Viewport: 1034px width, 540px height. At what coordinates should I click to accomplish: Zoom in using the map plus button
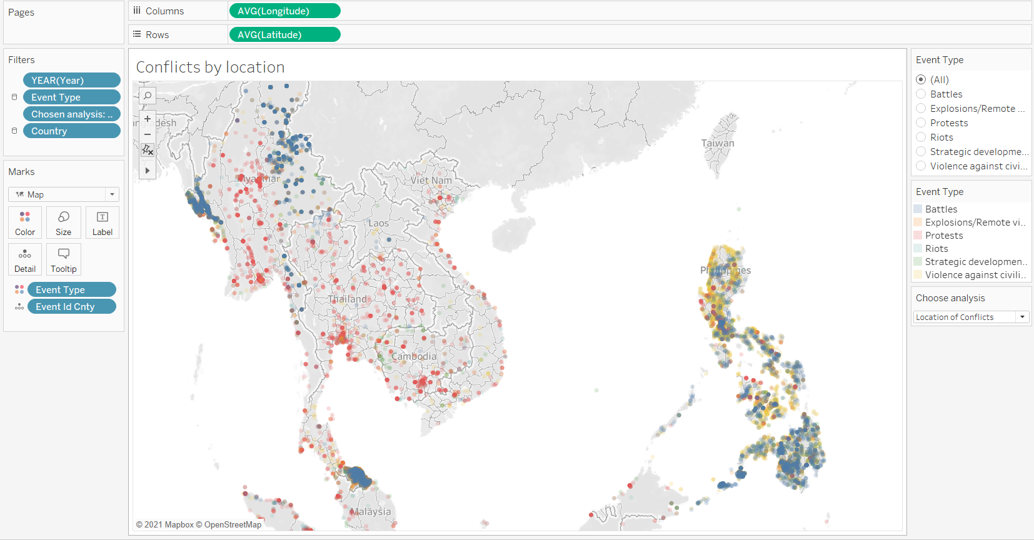(x=148, y=119)
